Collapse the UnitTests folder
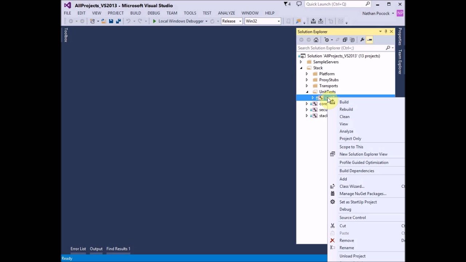Image resolution: width=466 pixels, height=262 pixels. click(307, 92)
